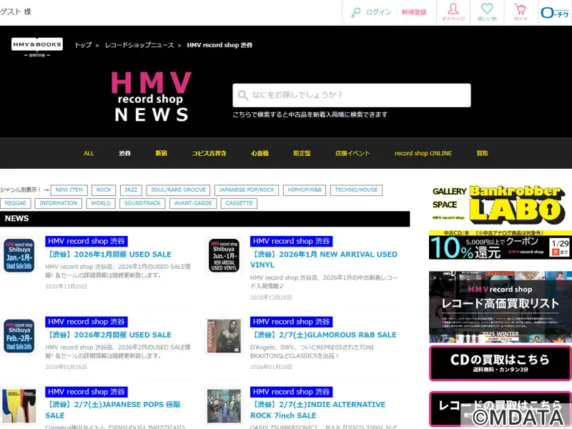The image size is (572, 429).
Task: Open 2026年2月開催 USED SALE article
Action: click(x=109, y=335)
